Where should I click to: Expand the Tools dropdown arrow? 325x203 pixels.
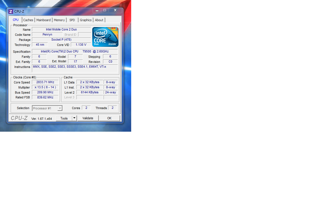coord(74,118)
